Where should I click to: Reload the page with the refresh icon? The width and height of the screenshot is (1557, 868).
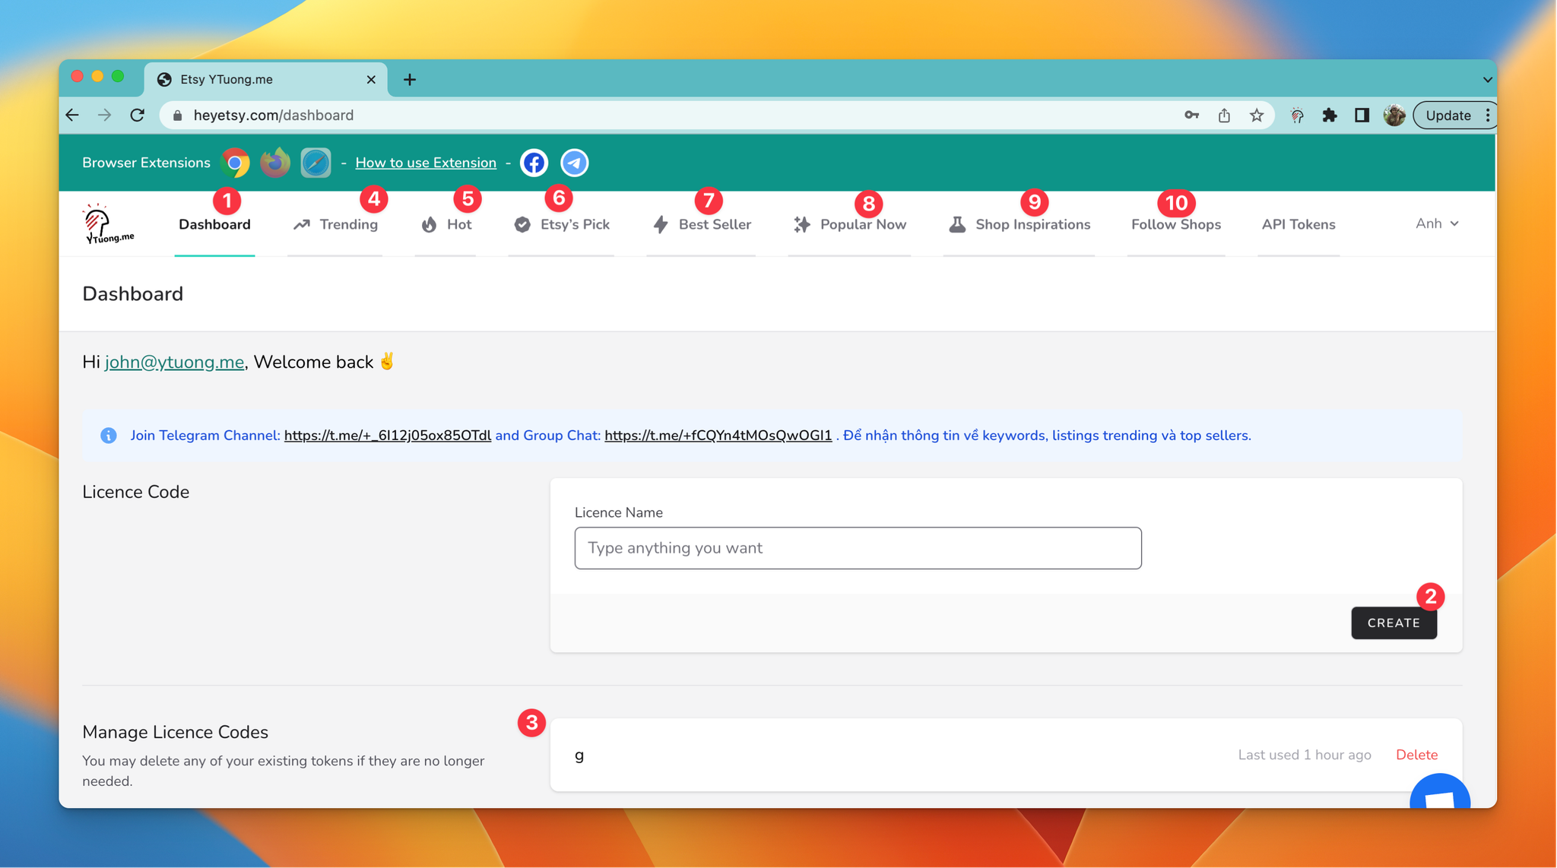(x=138, y=115)
